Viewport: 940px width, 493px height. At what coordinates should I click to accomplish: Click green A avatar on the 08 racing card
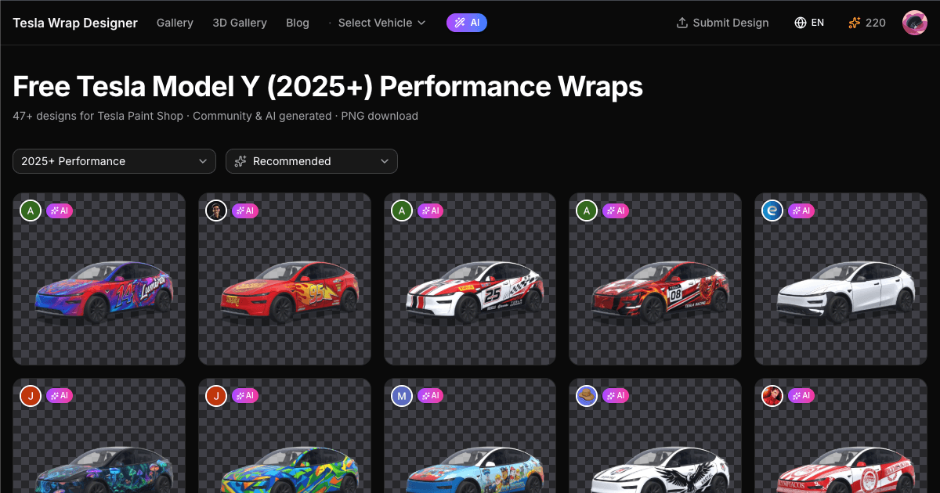(587, 211)
